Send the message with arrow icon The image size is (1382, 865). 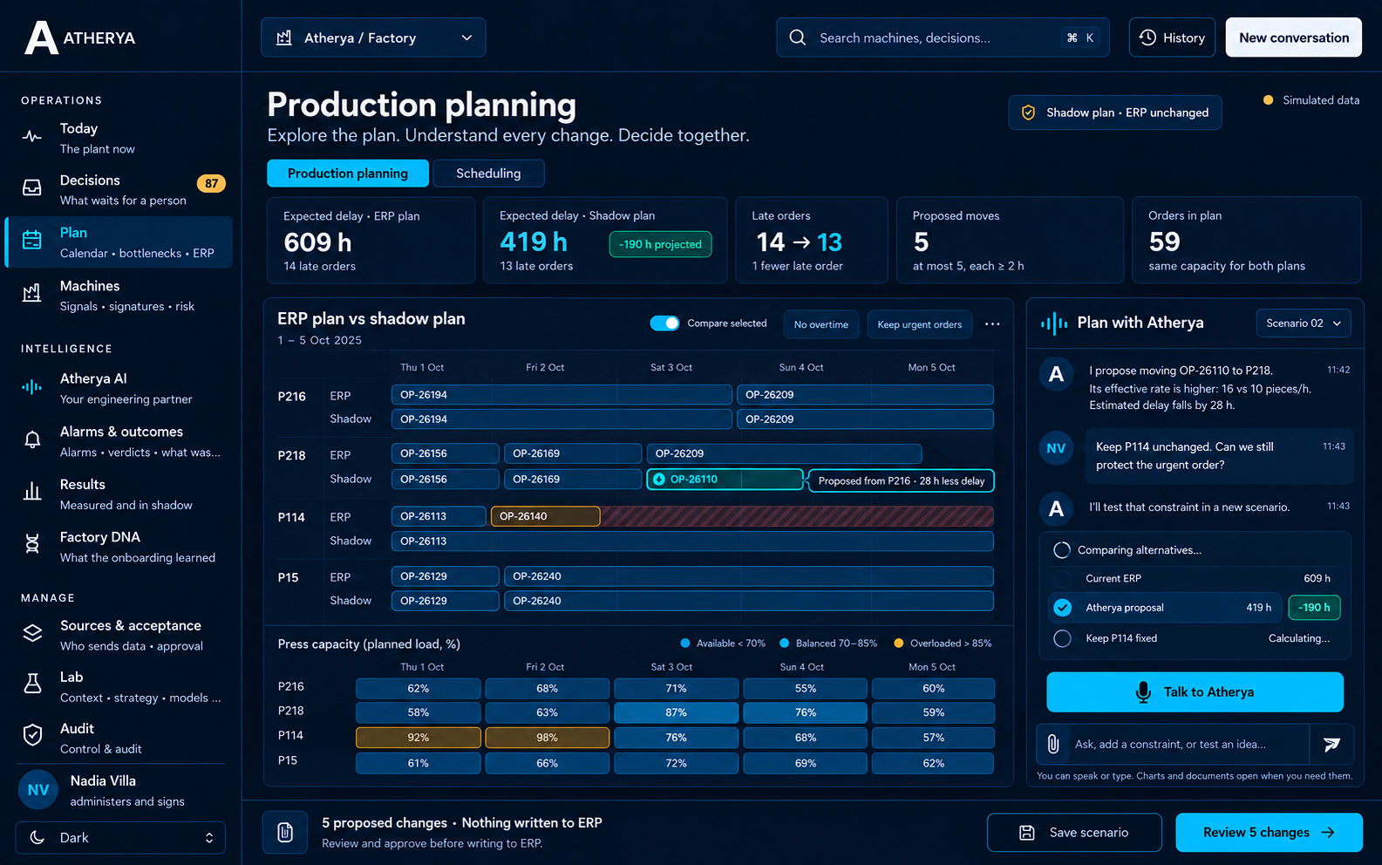tap(1331, 744)
